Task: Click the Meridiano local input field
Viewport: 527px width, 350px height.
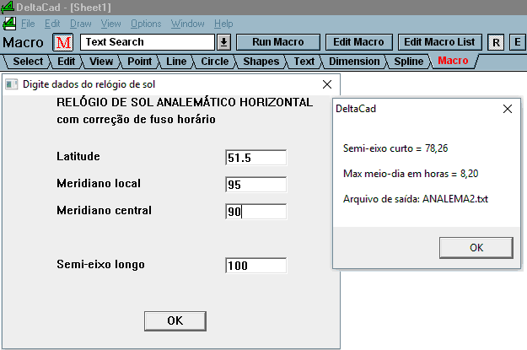Action: point(255,185)
